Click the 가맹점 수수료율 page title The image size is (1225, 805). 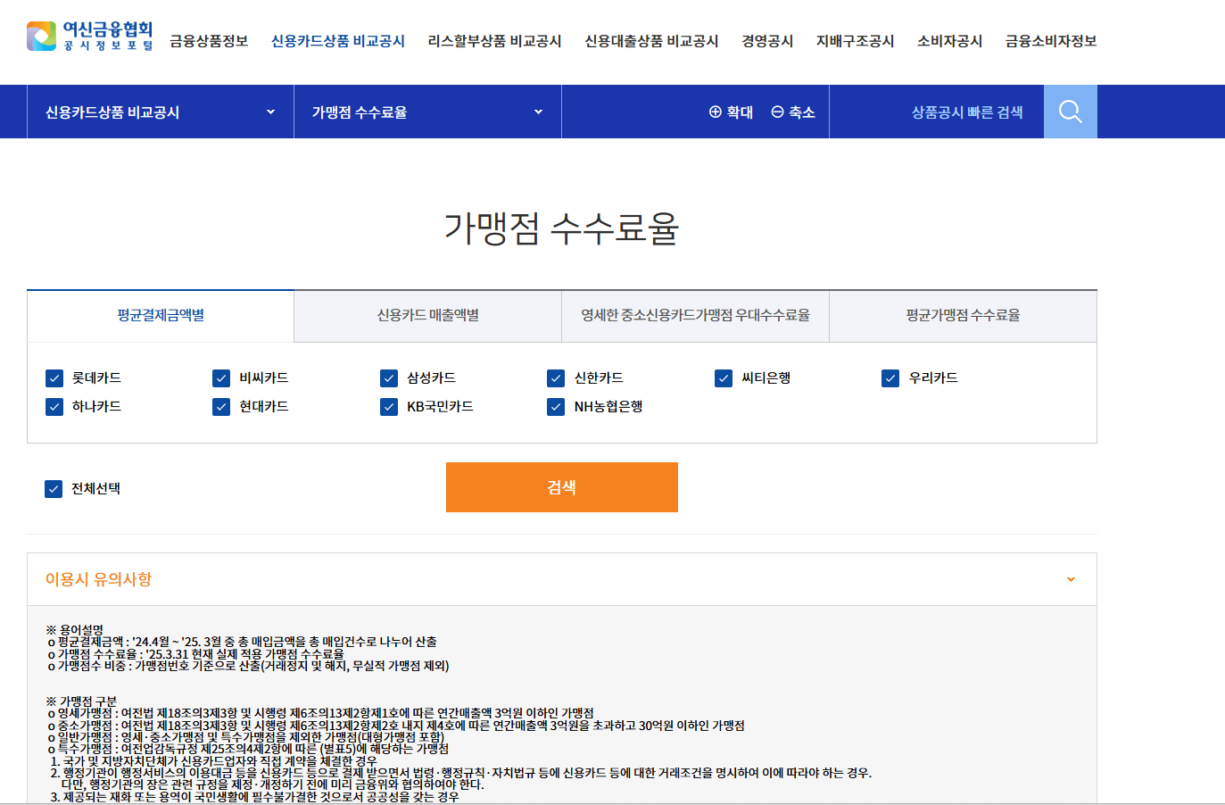[562, 228]
